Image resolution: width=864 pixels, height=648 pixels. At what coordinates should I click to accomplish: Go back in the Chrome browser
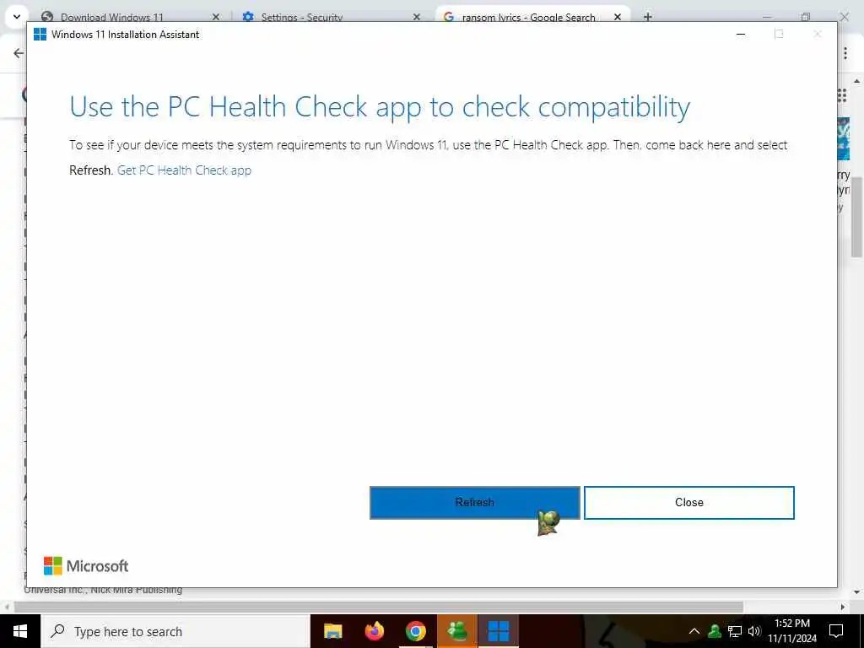pos(19,53)
